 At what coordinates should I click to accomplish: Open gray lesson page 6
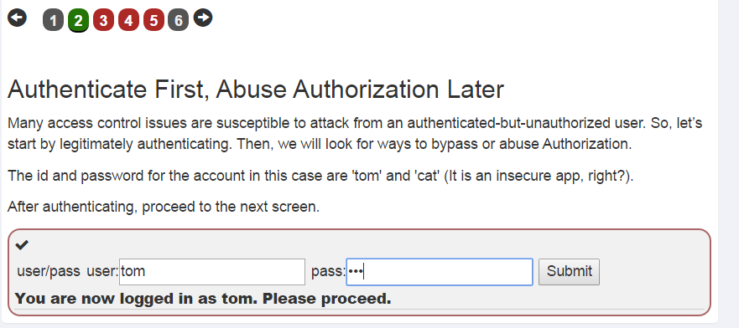(x=178, y=21)
